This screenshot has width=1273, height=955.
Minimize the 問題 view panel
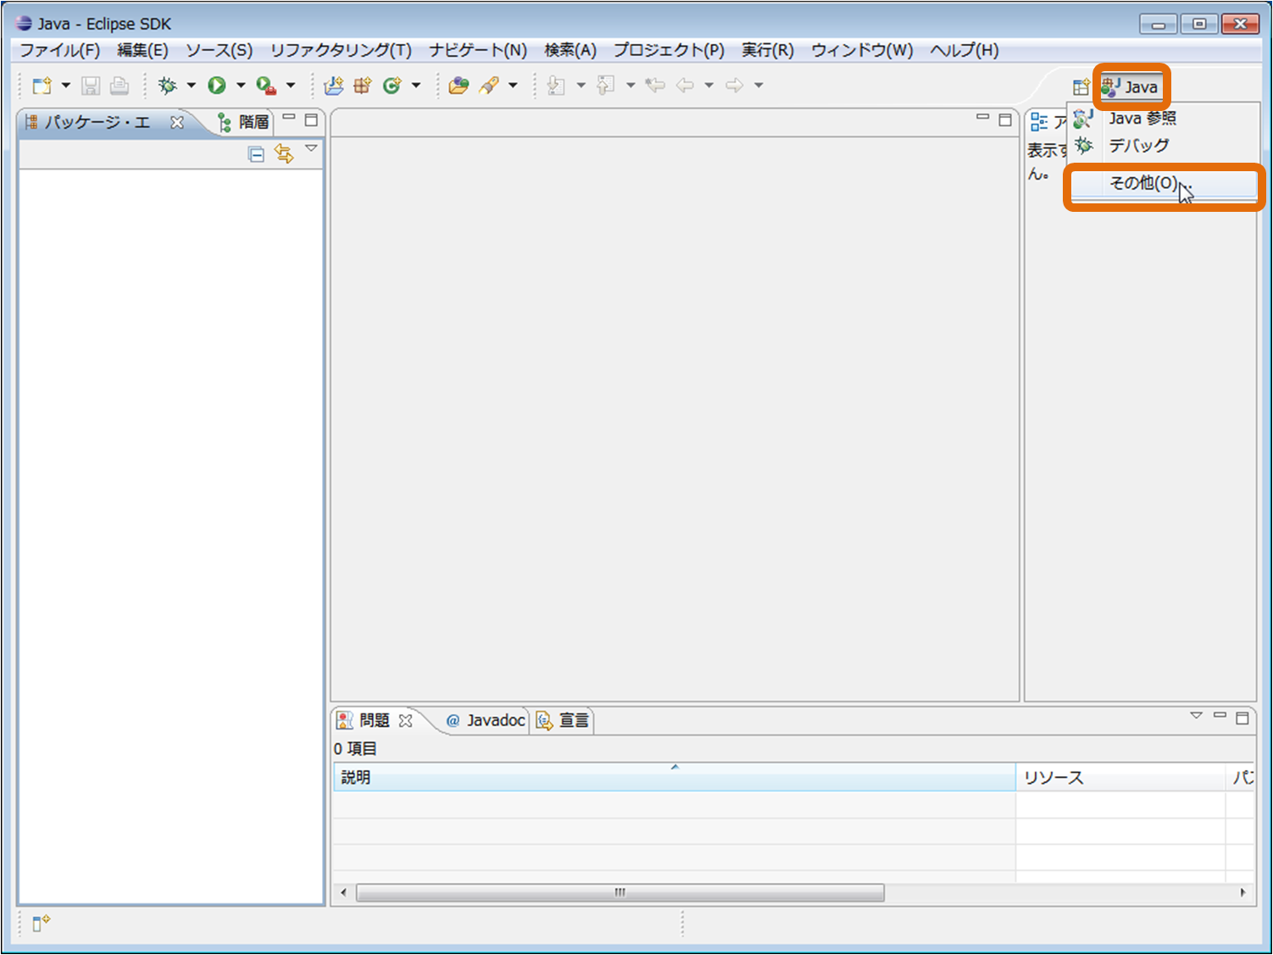point(1220,715)
